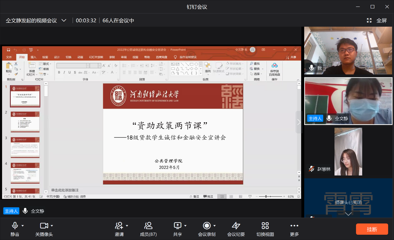Start meeting recording 会议录制
394x240 pixels.
click(207, 229)
